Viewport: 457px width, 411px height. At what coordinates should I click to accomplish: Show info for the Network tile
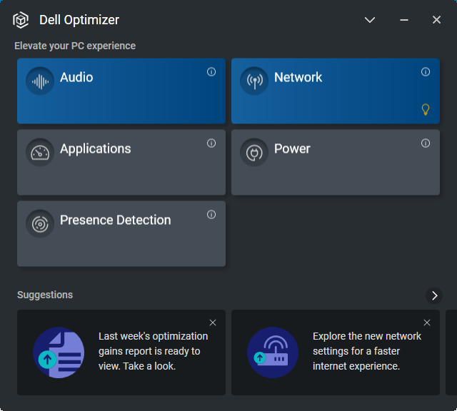coord(426,72)
